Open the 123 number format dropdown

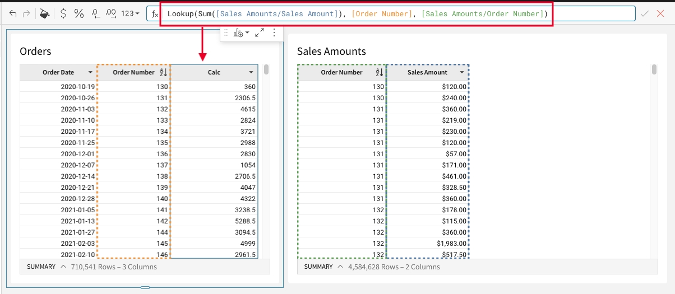(x=131, y=13)
